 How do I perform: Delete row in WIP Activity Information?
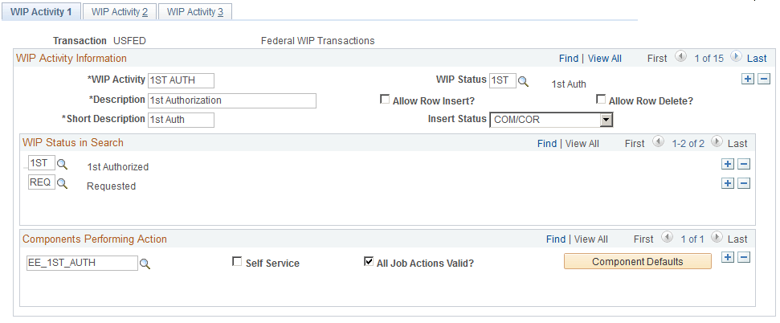click(x=764, y=79)
